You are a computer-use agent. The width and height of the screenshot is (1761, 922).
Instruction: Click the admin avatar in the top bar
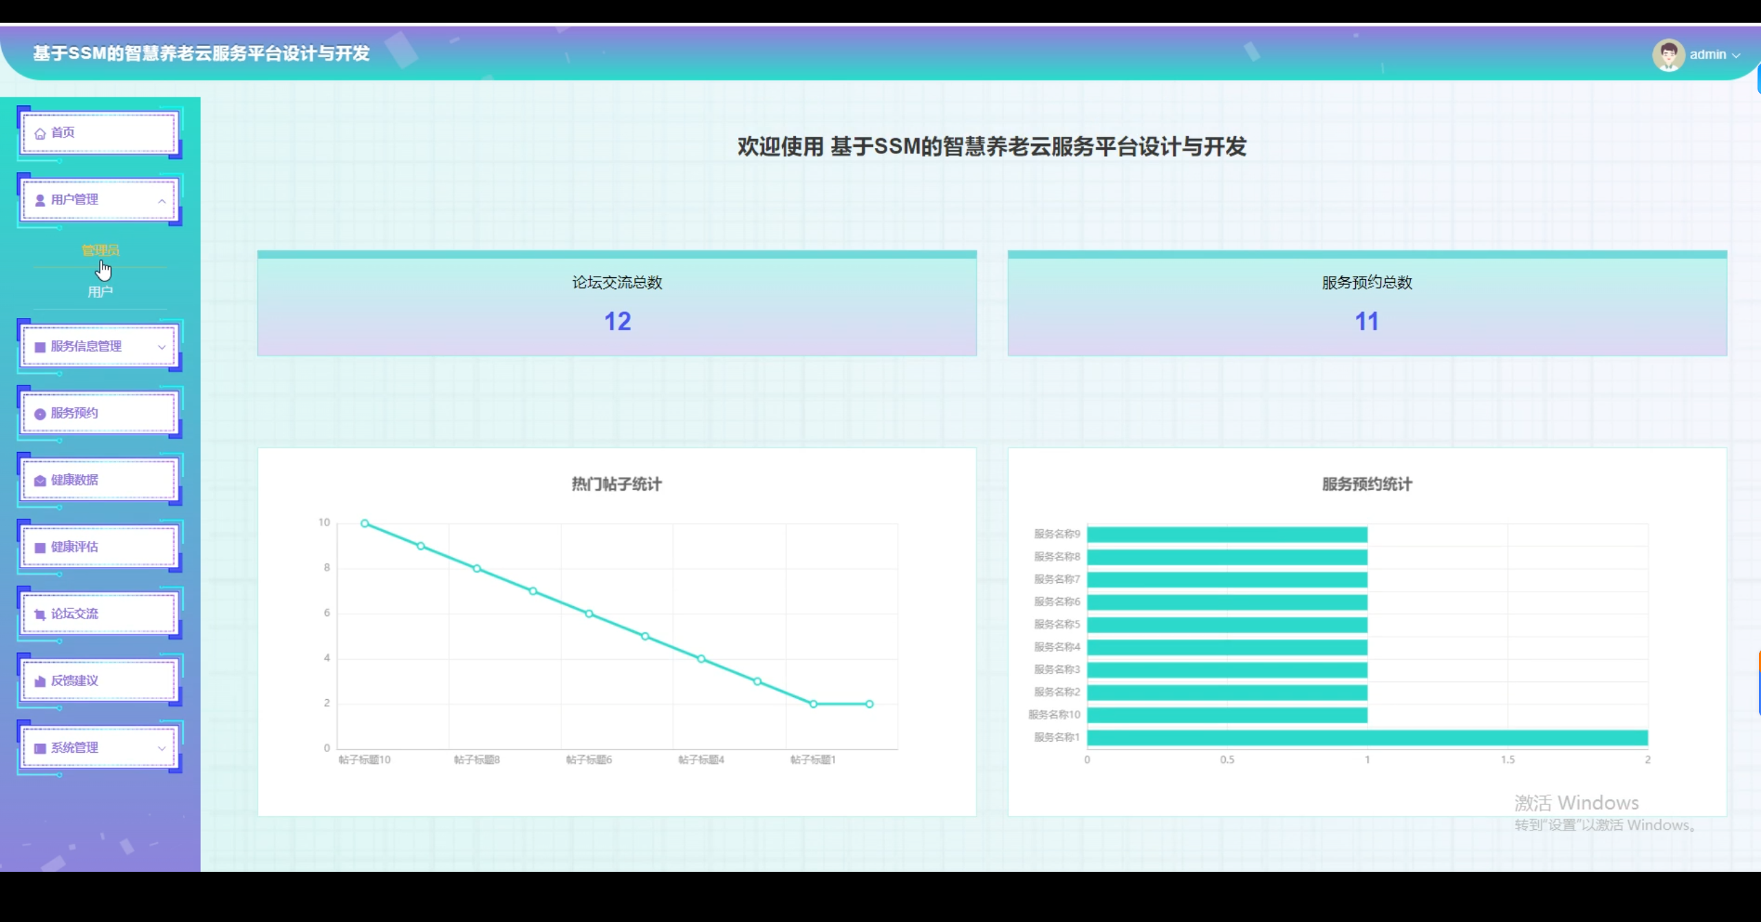pos(1667,54)
